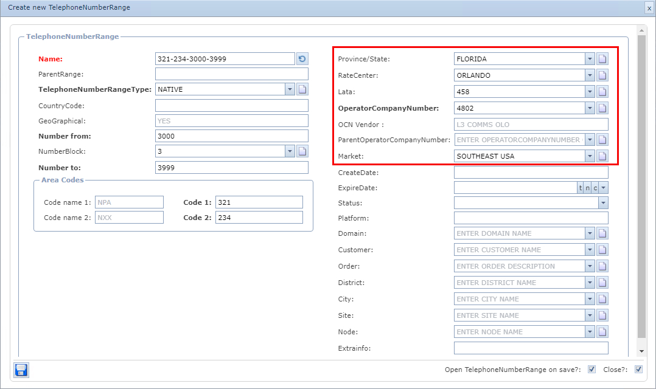656x389 pixels.
Task: Expand the Domain dropdown arrow
Action: [x=590, y=233]
